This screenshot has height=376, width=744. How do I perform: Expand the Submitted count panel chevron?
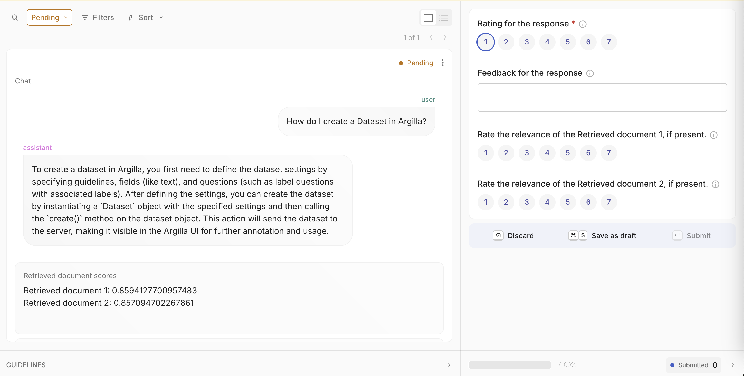[x=732, y=365]
